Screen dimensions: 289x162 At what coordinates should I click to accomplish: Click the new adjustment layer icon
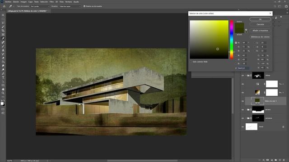pyautogui.click(x=272, y=160)
